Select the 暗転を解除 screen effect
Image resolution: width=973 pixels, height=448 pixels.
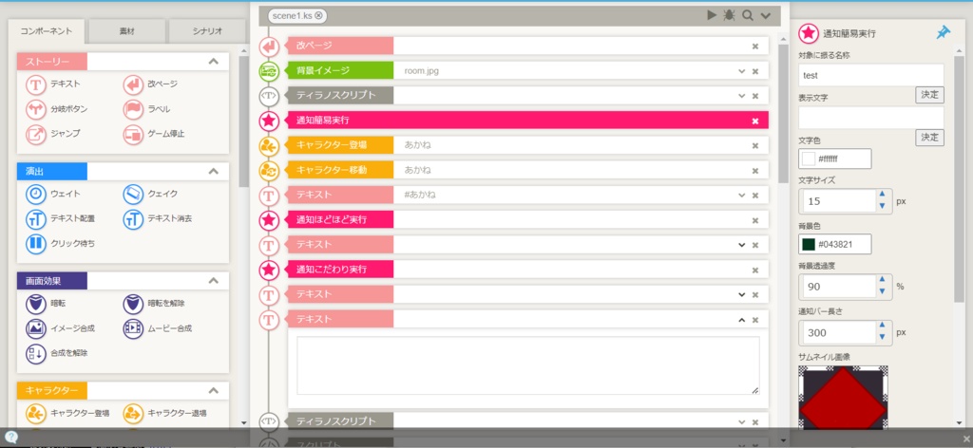tap(154, 304)
